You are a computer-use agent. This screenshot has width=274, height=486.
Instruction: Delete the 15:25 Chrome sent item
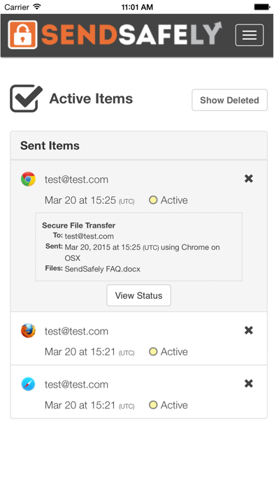click(249, 179)
